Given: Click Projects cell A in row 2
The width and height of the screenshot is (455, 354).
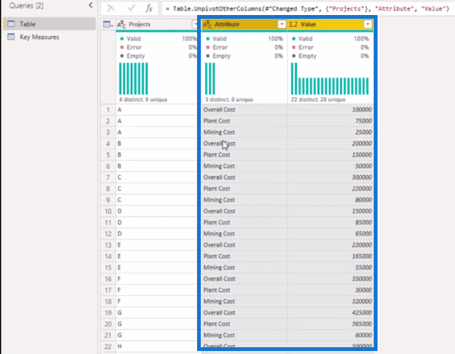Looking at the screenshot, I should 156,121.
